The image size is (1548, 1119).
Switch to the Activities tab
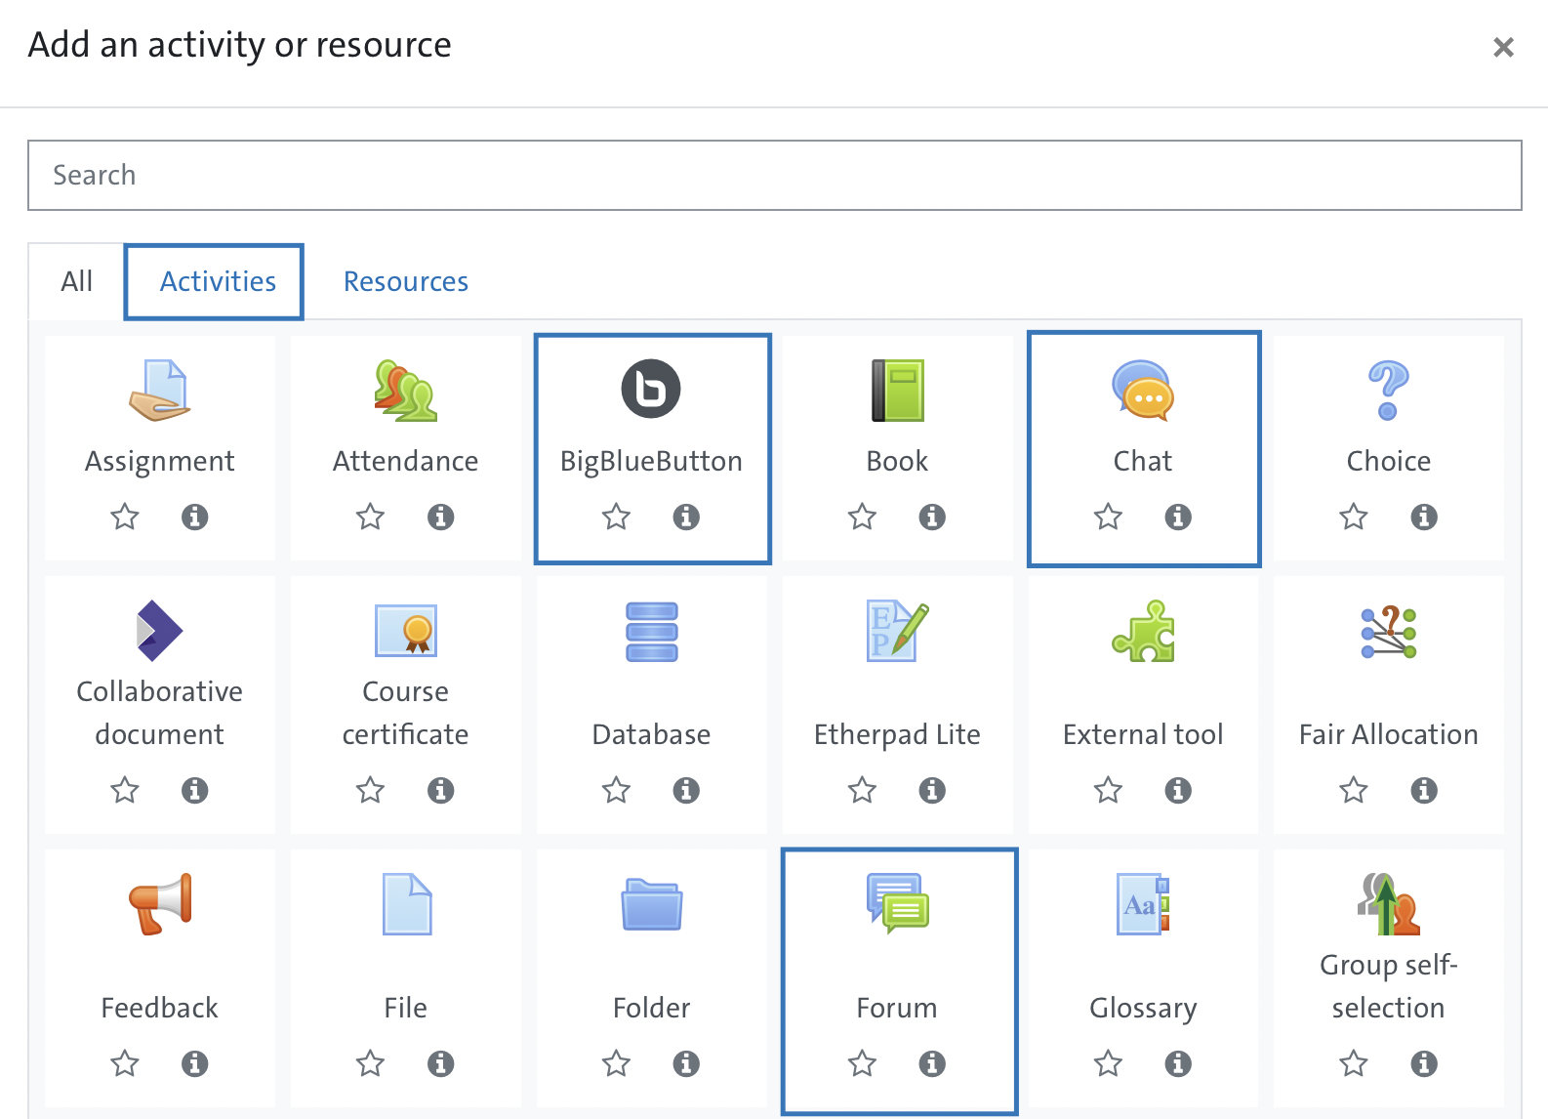pos(214,282)
